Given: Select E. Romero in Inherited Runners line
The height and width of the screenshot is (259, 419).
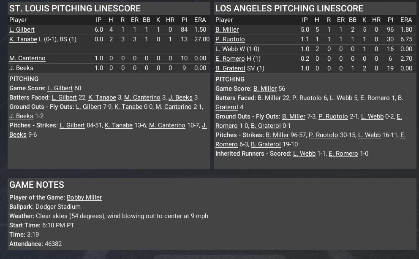Looking at the screenshot, I should [343, 154].
